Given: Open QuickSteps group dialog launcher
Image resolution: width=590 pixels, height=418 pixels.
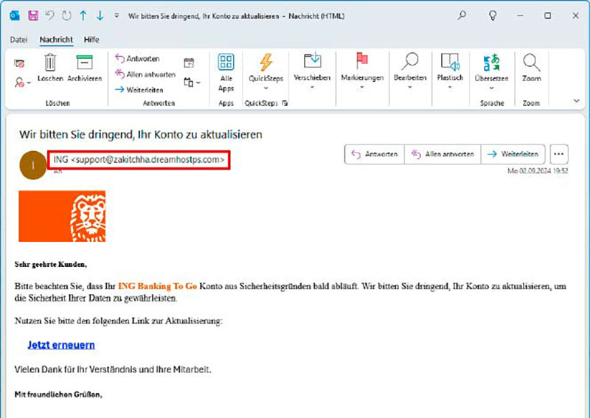Looking at the screenshot, I should pos(285,103).
